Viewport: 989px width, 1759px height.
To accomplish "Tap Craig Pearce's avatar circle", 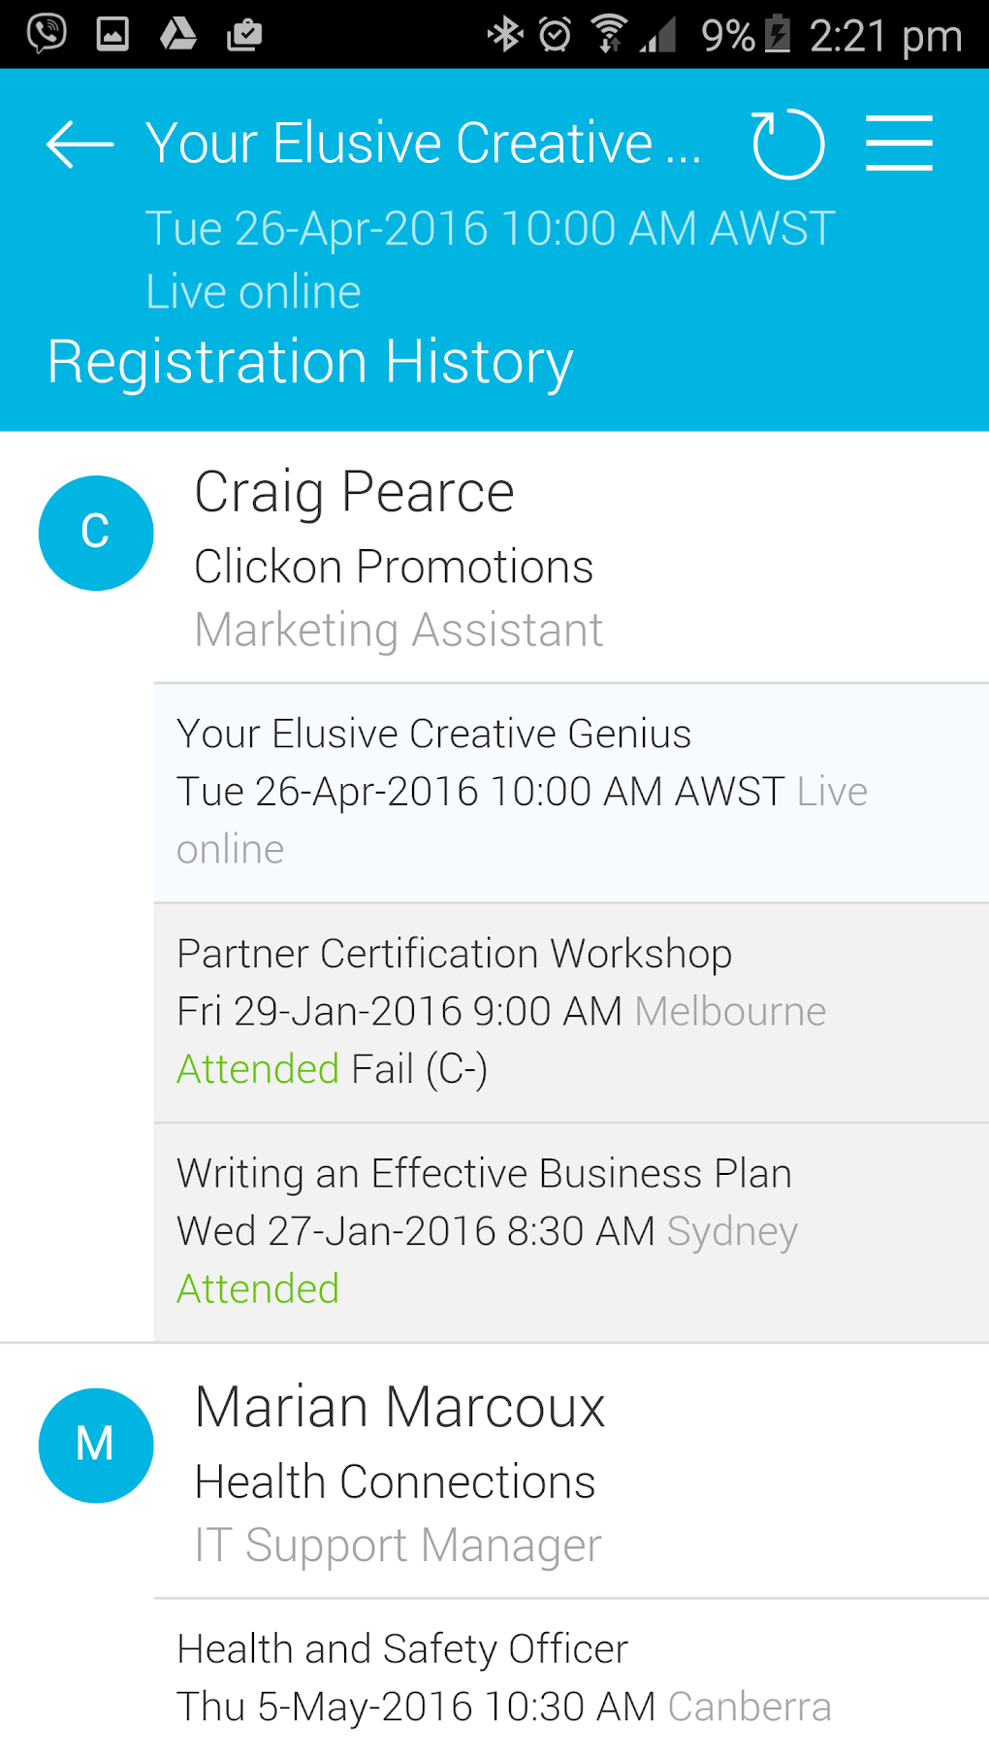I will point(96,533).
